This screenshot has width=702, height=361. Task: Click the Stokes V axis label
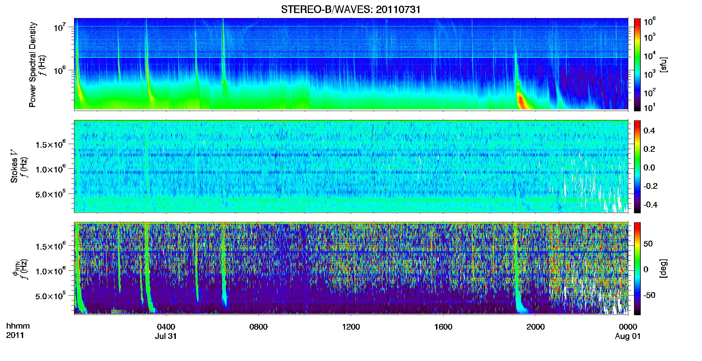14,166
